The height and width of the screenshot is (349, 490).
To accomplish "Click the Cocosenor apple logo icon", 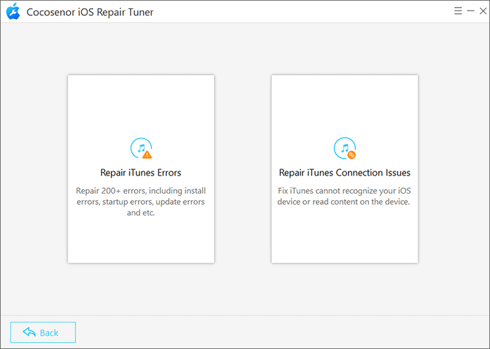I will tap(13, 12).
